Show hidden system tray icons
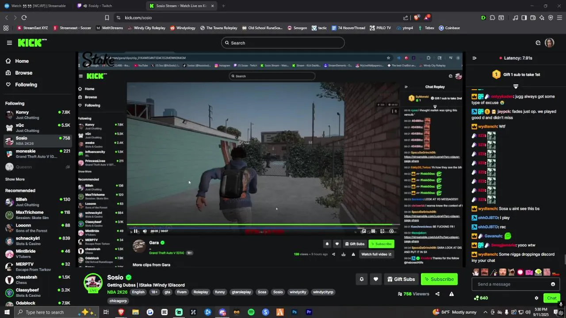The image size is (566, 318). coord(485,312)
